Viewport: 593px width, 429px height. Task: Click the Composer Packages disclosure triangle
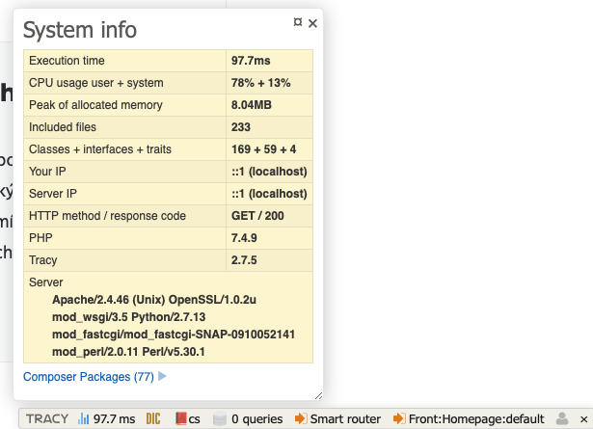(x=162, y=376)
